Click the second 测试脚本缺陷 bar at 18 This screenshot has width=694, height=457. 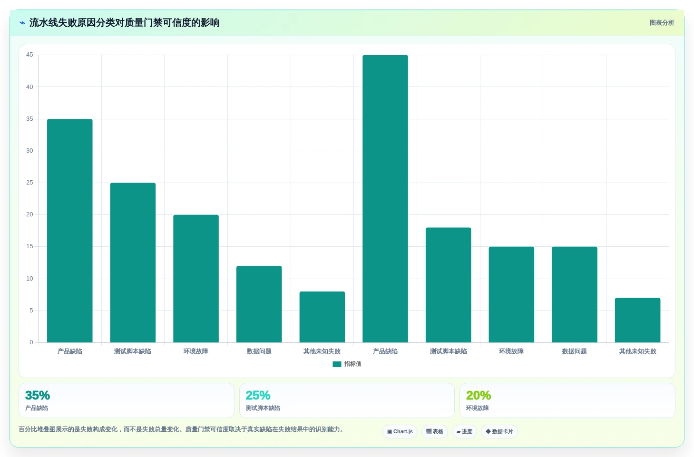tap(449, 285)
